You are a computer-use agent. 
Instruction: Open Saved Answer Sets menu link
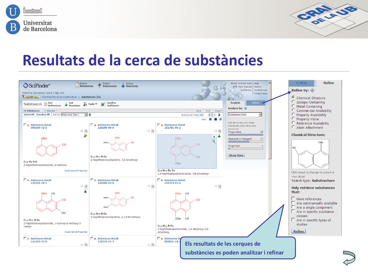[241, 83]
